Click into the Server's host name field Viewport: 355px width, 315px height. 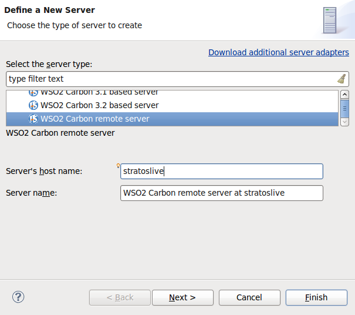pos(222,171)
